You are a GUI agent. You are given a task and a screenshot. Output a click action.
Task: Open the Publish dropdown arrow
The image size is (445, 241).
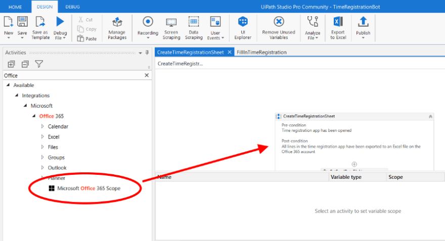pos(363,38)
